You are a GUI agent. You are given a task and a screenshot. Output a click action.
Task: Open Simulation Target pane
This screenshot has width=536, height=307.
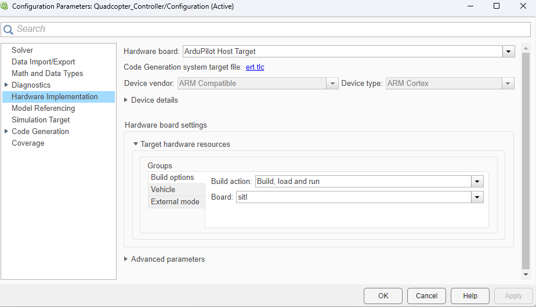41,120
